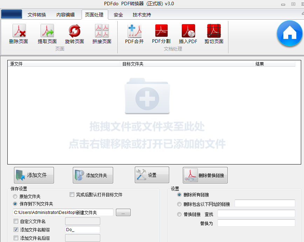
Task: Click the 源文件 column header
Action: point(64,64)
